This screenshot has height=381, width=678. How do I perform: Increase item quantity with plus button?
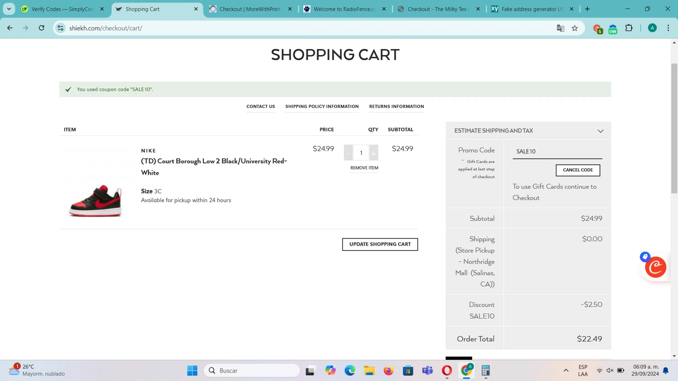point(374,153)
